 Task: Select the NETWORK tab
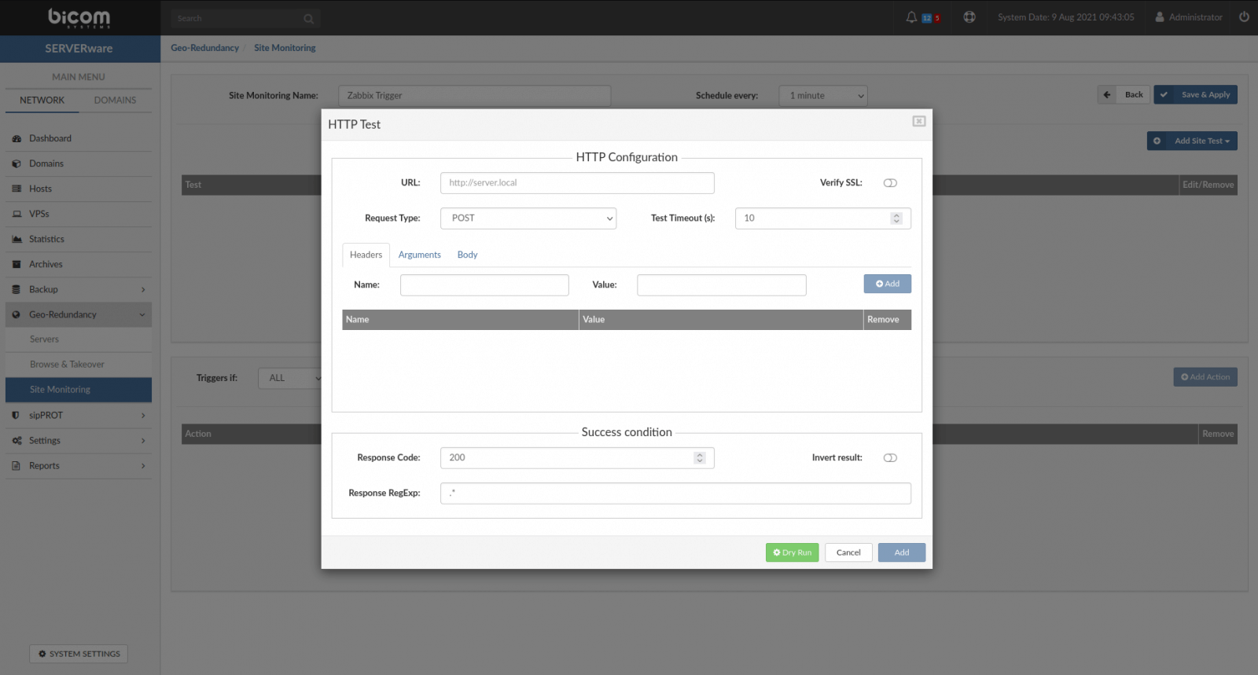coord(42,101)
